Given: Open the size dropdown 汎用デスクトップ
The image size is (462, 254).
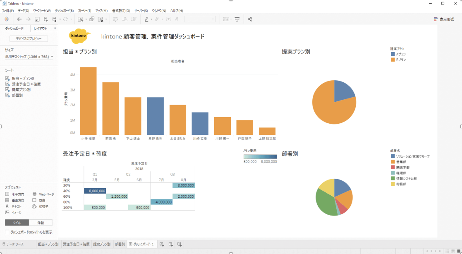Looking at the screenshot, I should click(29, 57).
